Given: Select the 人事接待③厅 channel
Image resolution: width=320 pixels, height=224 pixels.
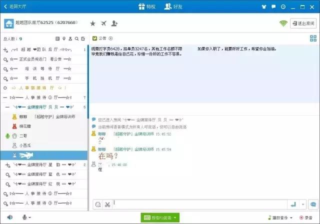Looking at the screenshot, I should pos(43,203).
